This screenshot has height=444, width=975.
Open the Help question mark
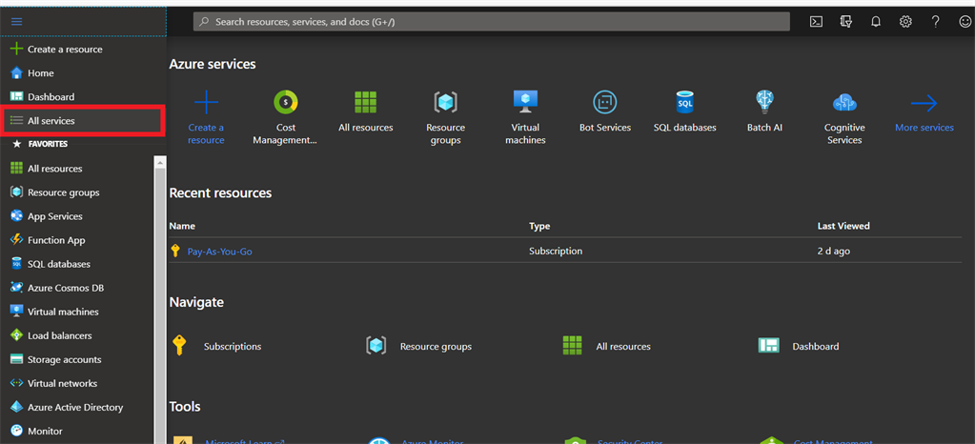click(x=935, y=22)
